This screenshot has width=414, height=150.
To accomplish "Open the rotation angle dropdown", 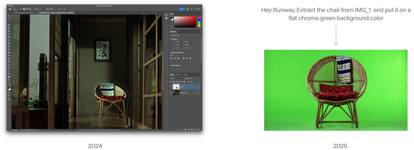I will point(182,48).
